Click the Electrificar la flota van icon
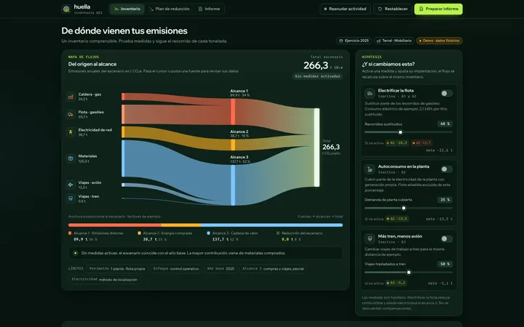524x327 pixels. click(370, 94)
